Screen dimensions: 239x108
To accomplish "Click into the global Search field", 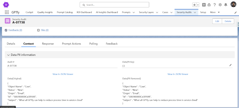I will (x=114, y=5).
